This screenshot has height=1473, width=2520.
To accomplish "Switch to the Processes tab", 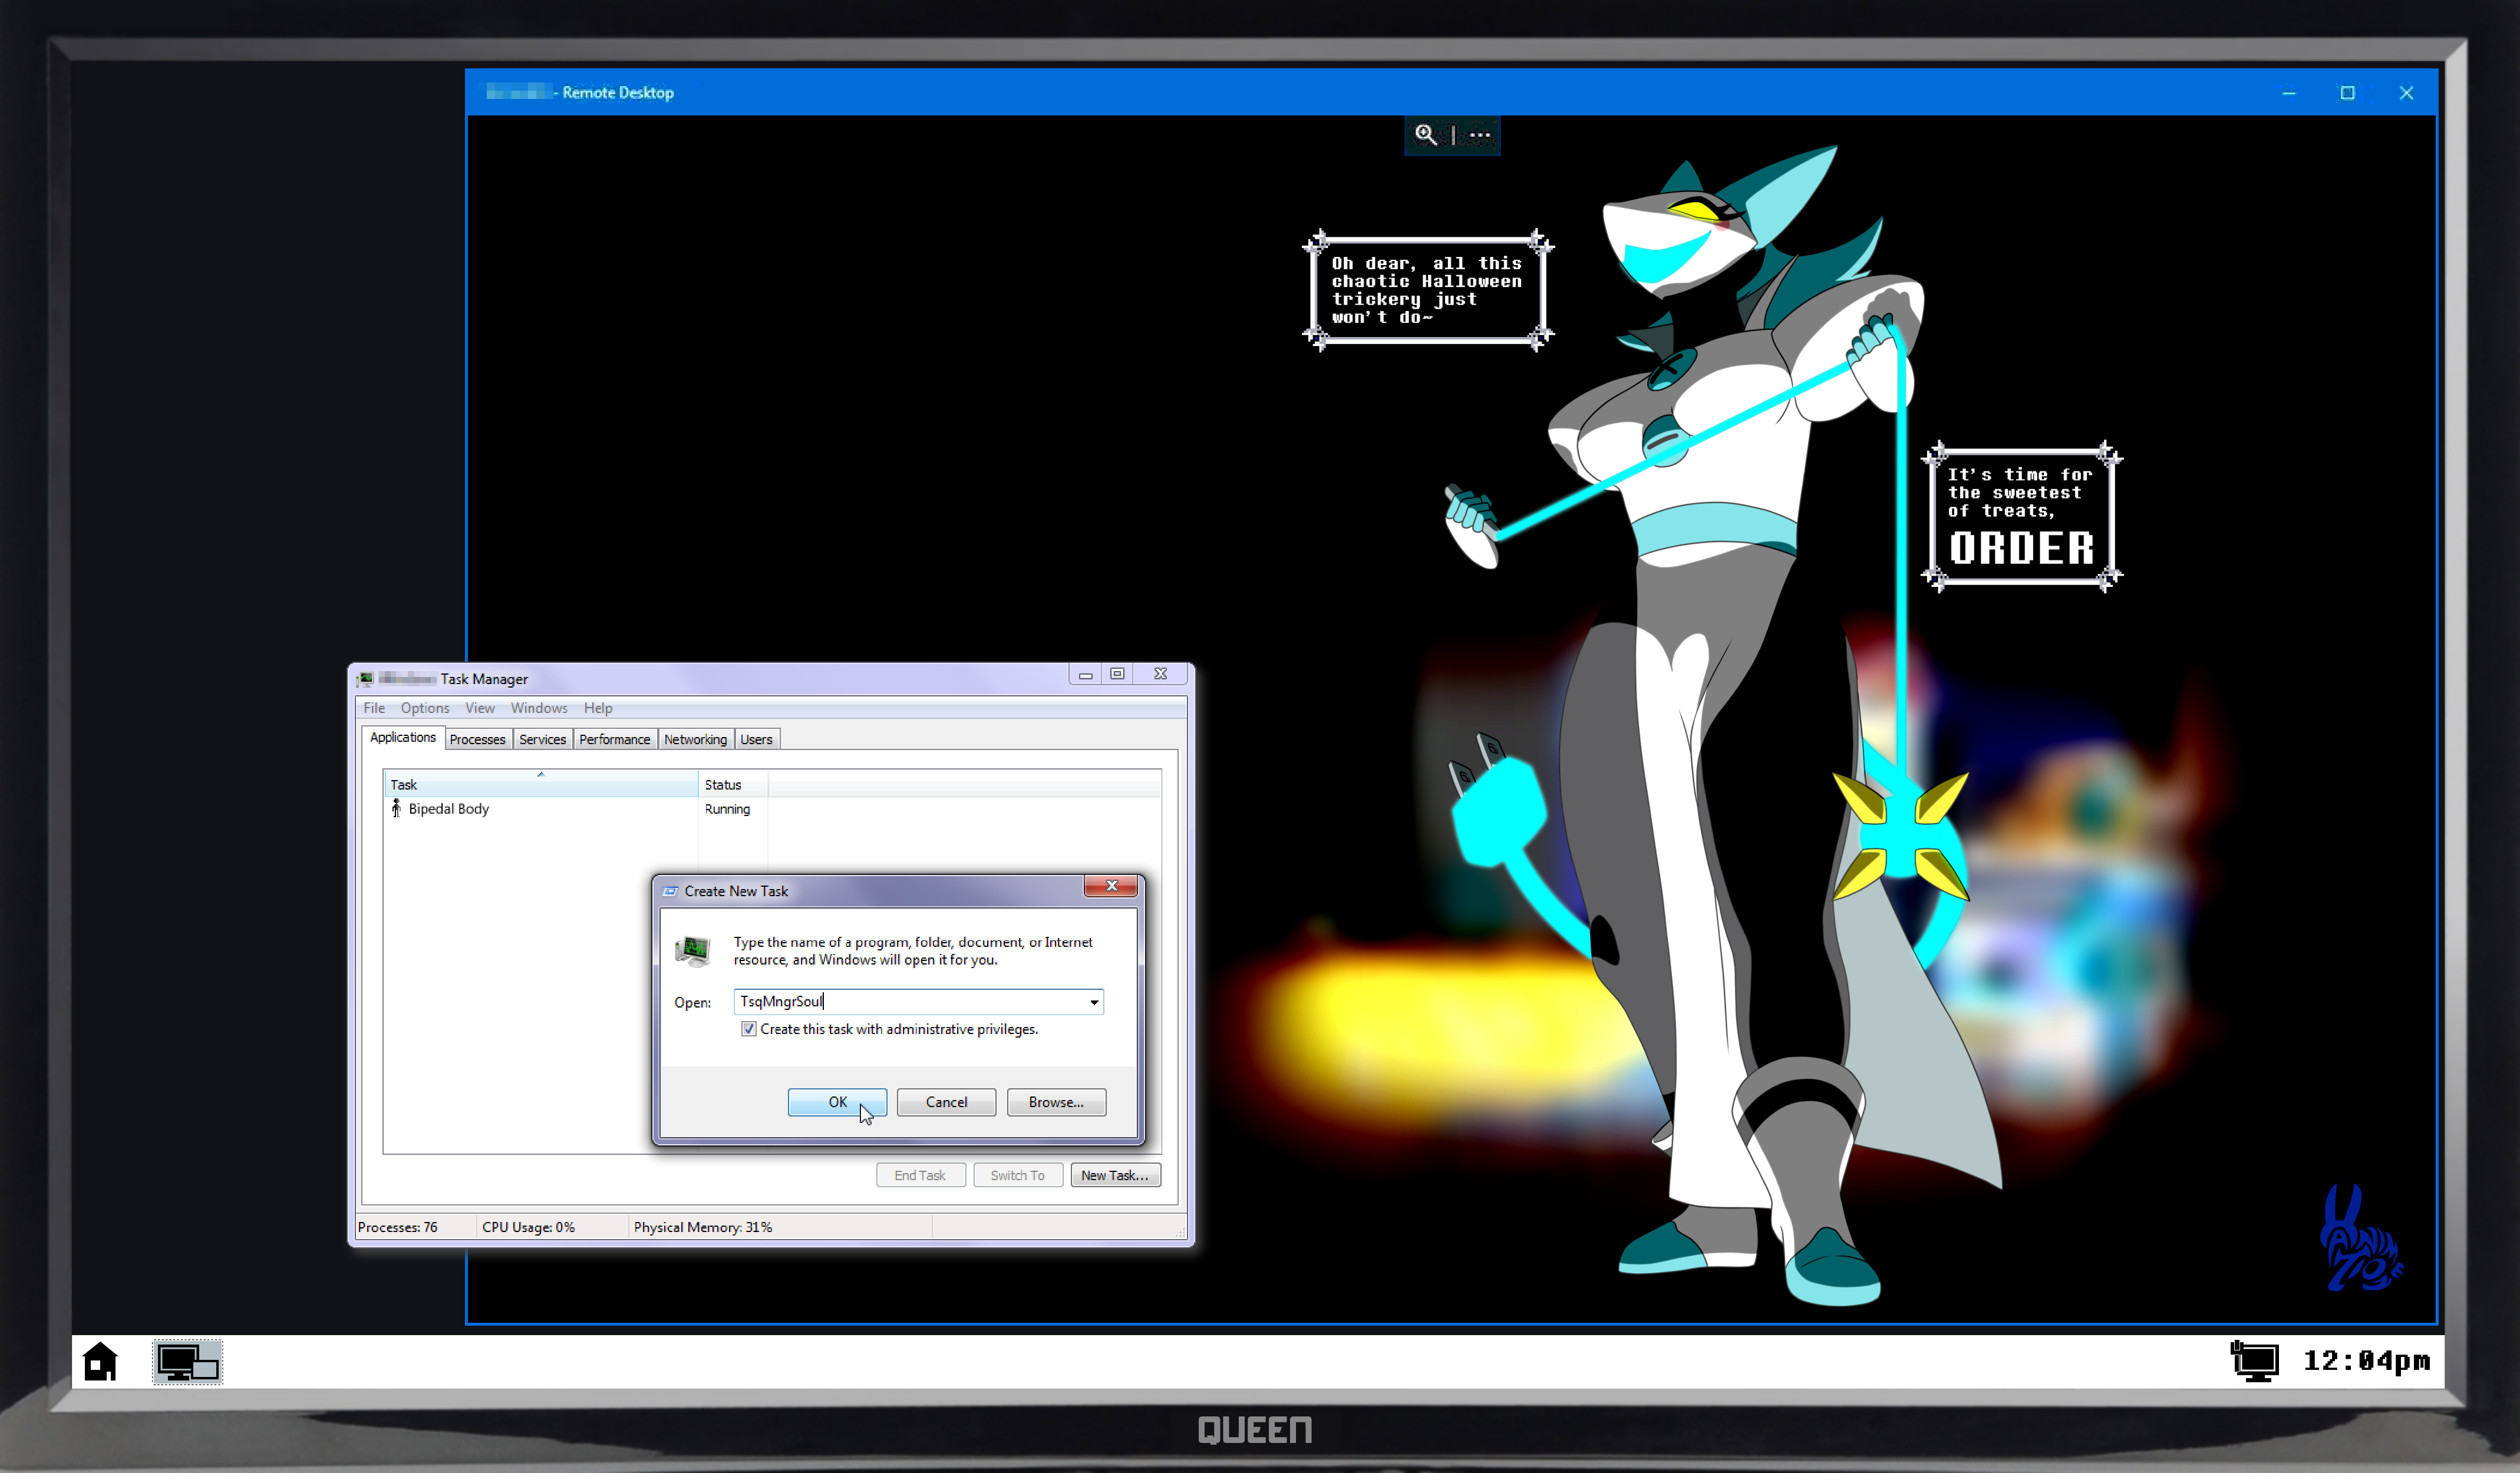I will pyautogui.click(x=477, y=739).
